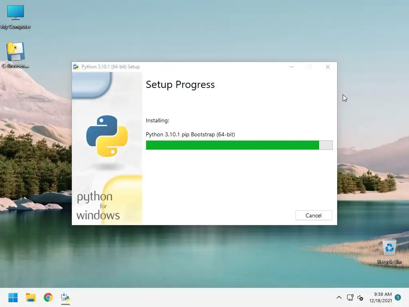The height and width of the screenshot is (307, 409).
Task: Click the green setup progress bar
Action: click(239, 145)
